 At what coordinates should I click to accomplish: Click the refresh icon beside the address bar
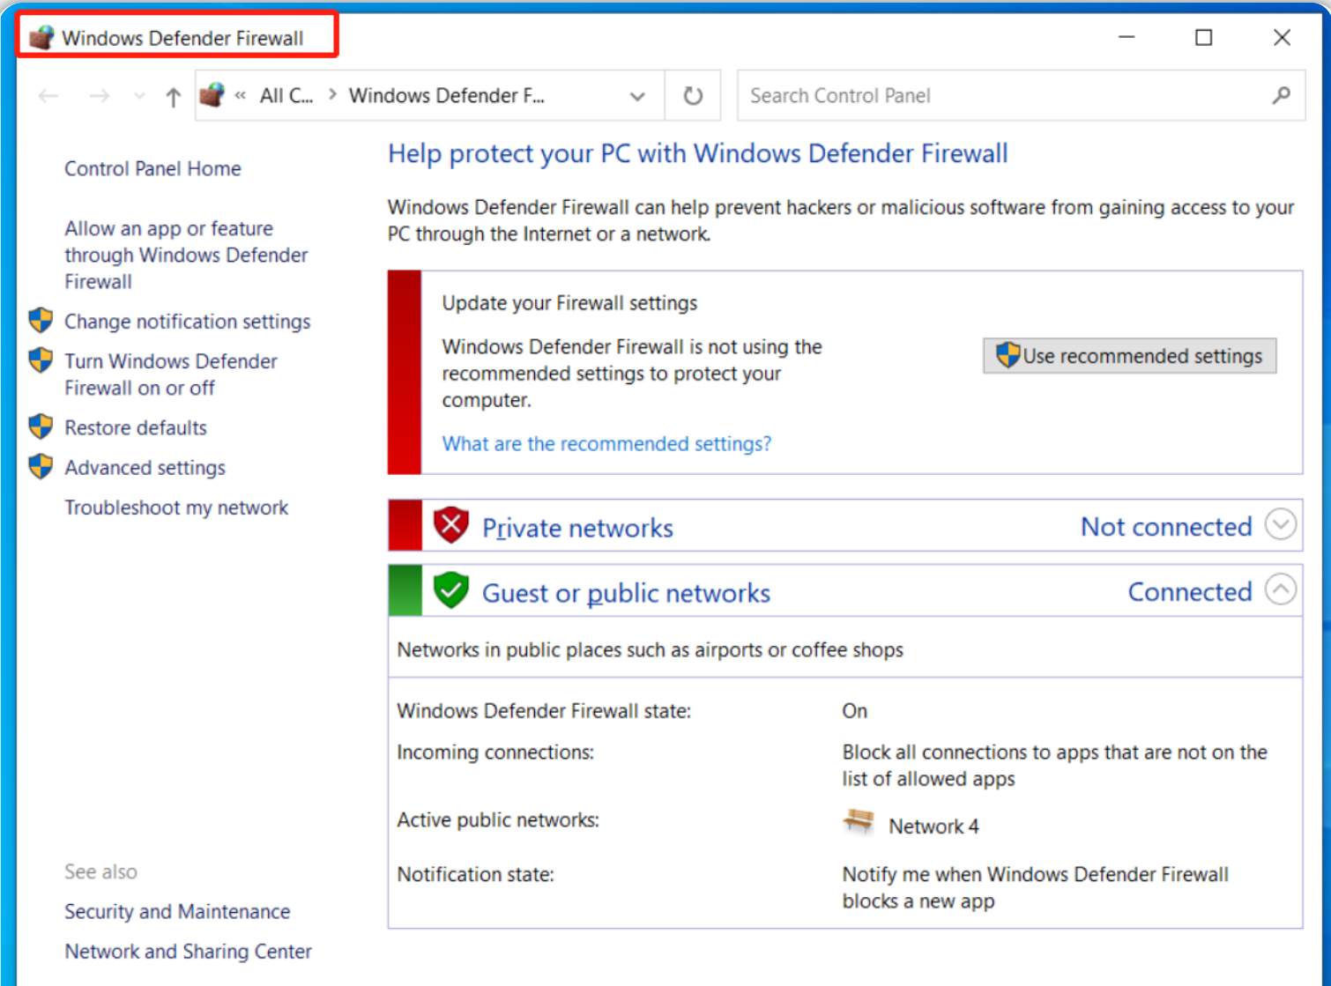[x=693, y=95]
